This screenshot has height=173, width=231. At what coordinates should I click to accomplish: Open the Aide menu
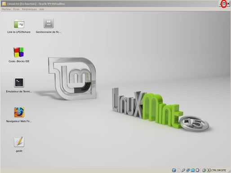click(42, 9)
